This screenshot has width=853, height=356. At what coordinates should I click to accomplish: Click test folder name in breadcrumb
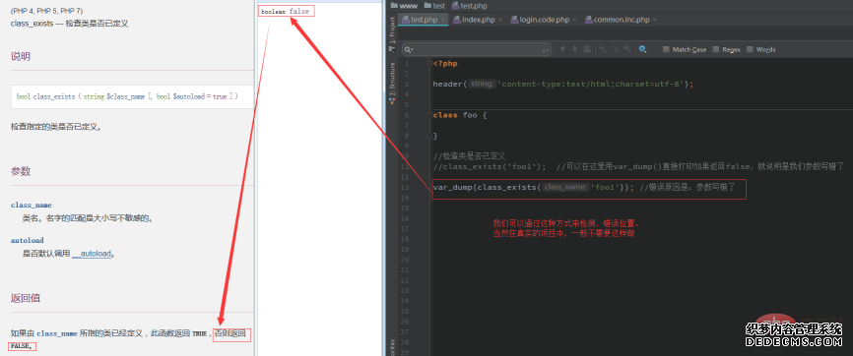(438, 6)
